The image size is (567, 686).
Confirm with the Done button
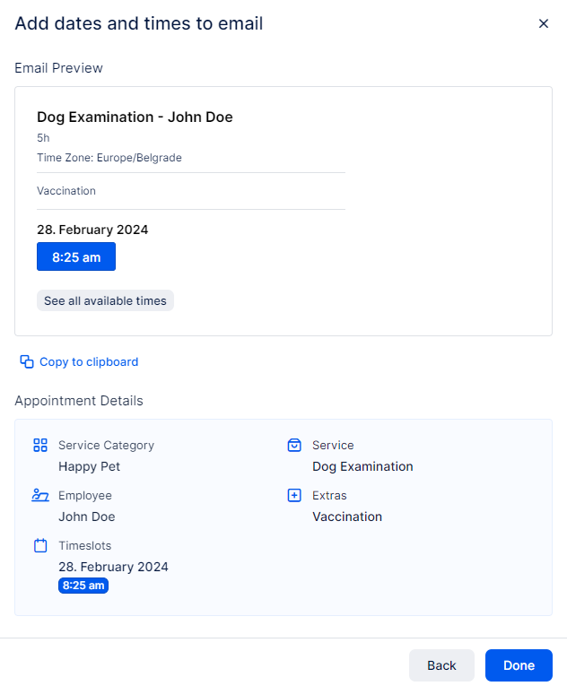(519, 665)
